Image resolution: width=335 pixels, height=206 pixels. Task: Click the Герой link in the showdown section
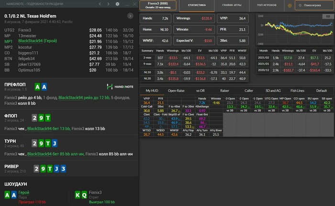(24, 192)
